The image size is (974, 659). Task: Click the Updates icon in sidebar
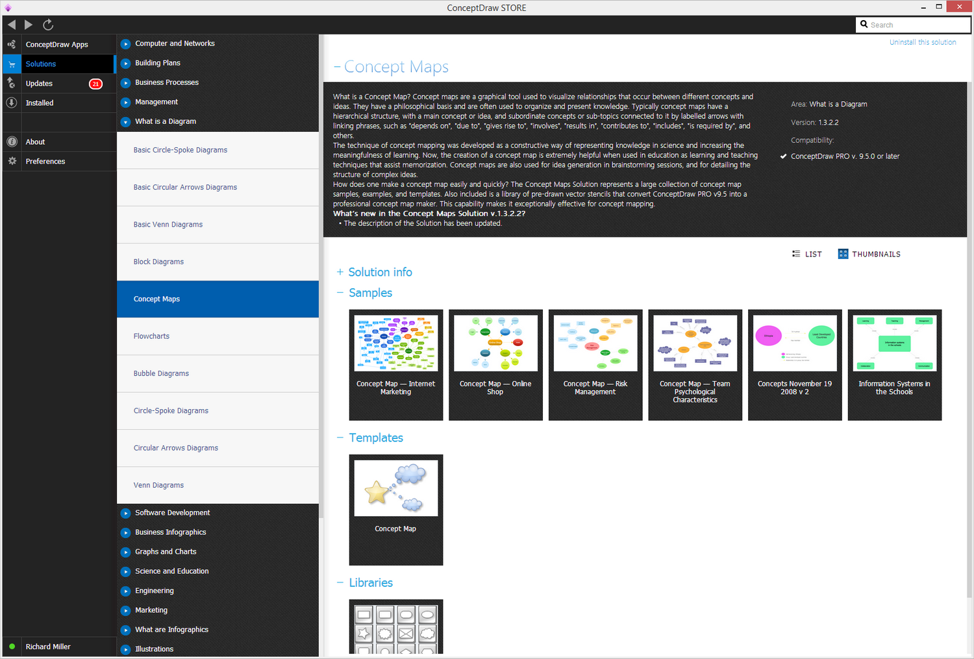[x=12, y=83]
